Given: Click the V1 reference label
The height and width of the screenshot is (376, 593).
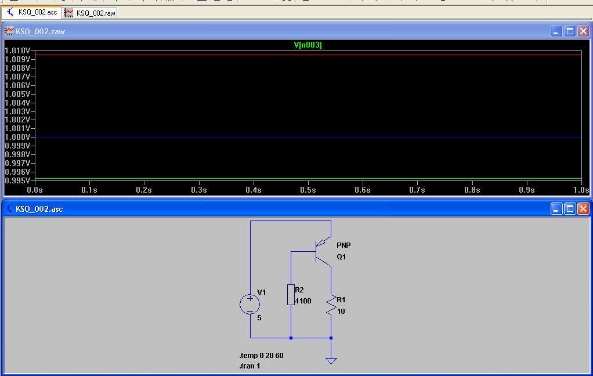Looking at the screenshot, I should click(x=261, y=292).
